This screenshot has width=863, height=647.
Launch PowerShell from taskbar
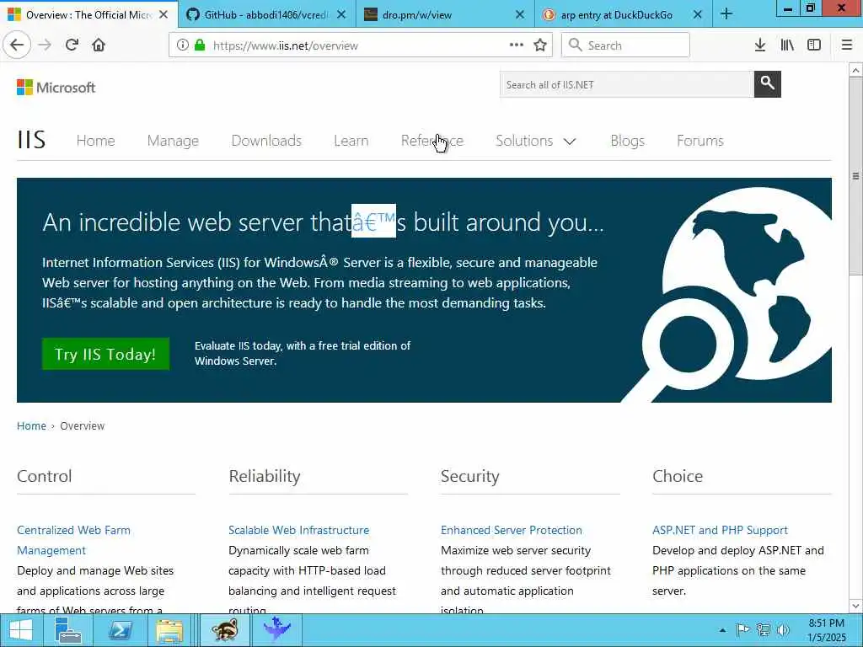point(120,630)
